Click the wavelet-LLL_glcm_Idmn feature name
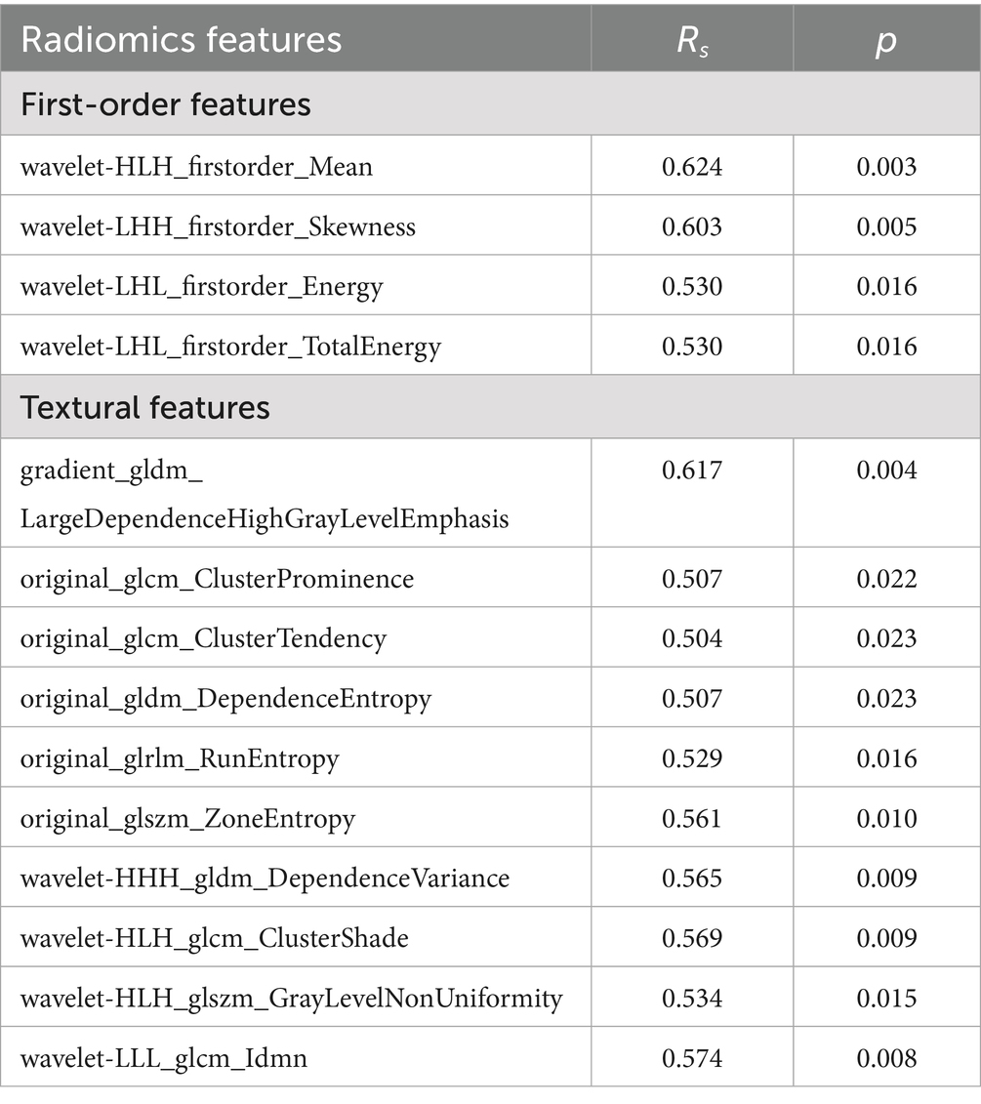The image size is (981, 1104). pyautogui.click(x=163, y=1057)
